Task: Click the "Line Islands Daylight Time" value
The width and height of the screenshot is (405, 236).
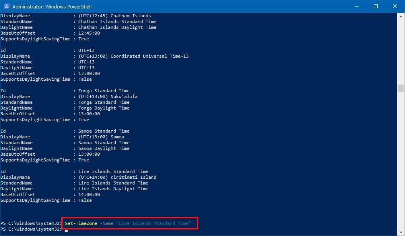Action: coord(113,189)
